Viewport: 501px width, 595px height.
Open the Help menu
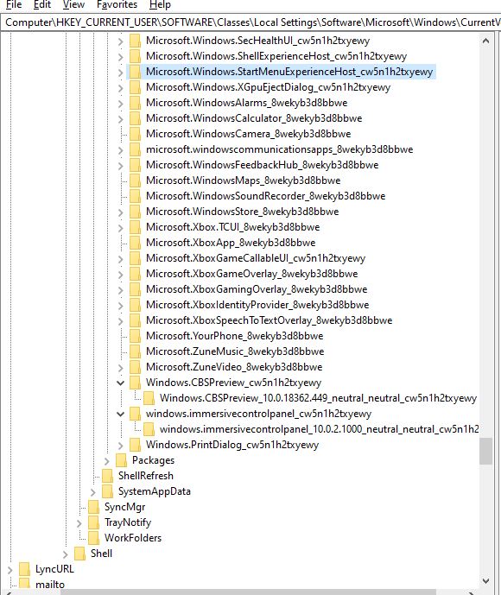tap(160, 4)
